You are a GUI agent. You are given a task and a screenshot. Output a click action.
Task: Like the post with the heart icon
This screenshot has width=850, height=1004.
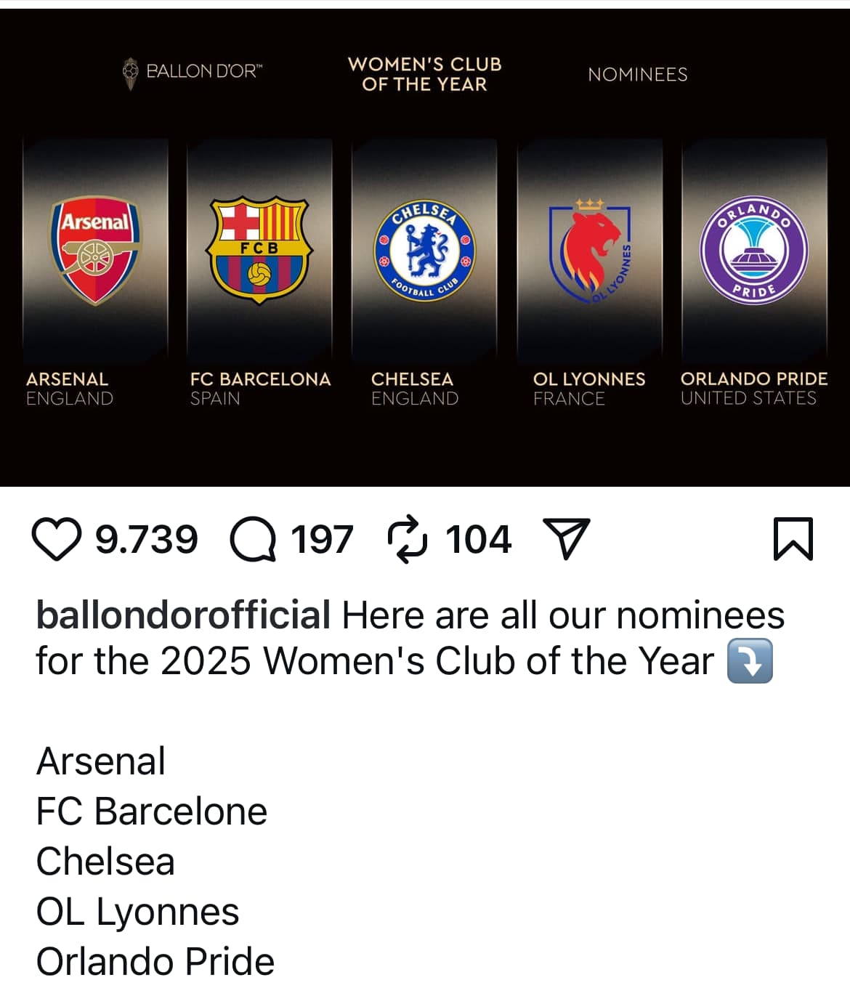pos(57,540)
